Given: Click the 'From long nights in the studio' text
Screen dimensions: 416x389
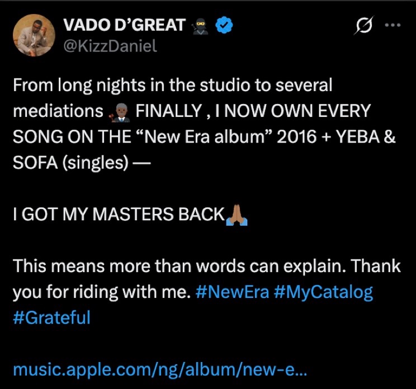Looking at the screenshot, I should (131, 86).
